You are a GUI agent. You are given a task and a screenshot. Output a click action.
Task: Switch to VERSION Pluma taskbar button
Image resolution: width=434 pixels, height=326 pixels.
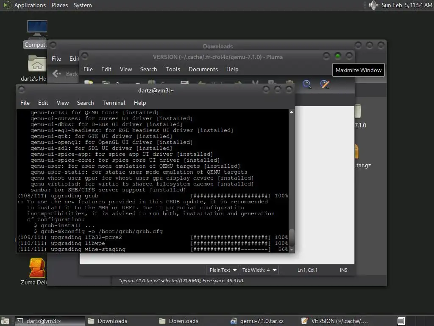point(335,321)
